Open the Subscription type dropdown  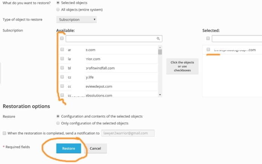76,20
